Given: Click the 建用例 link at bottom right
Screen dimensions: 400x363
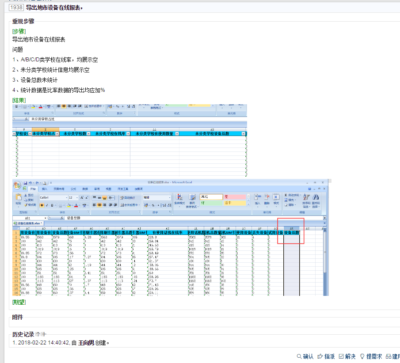Looking at the screenshot, I should pos(393,356).
